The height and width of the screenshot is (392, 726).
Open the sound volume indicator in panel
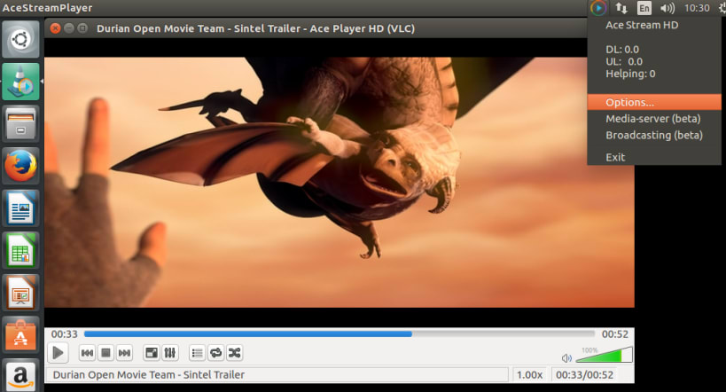667,8
